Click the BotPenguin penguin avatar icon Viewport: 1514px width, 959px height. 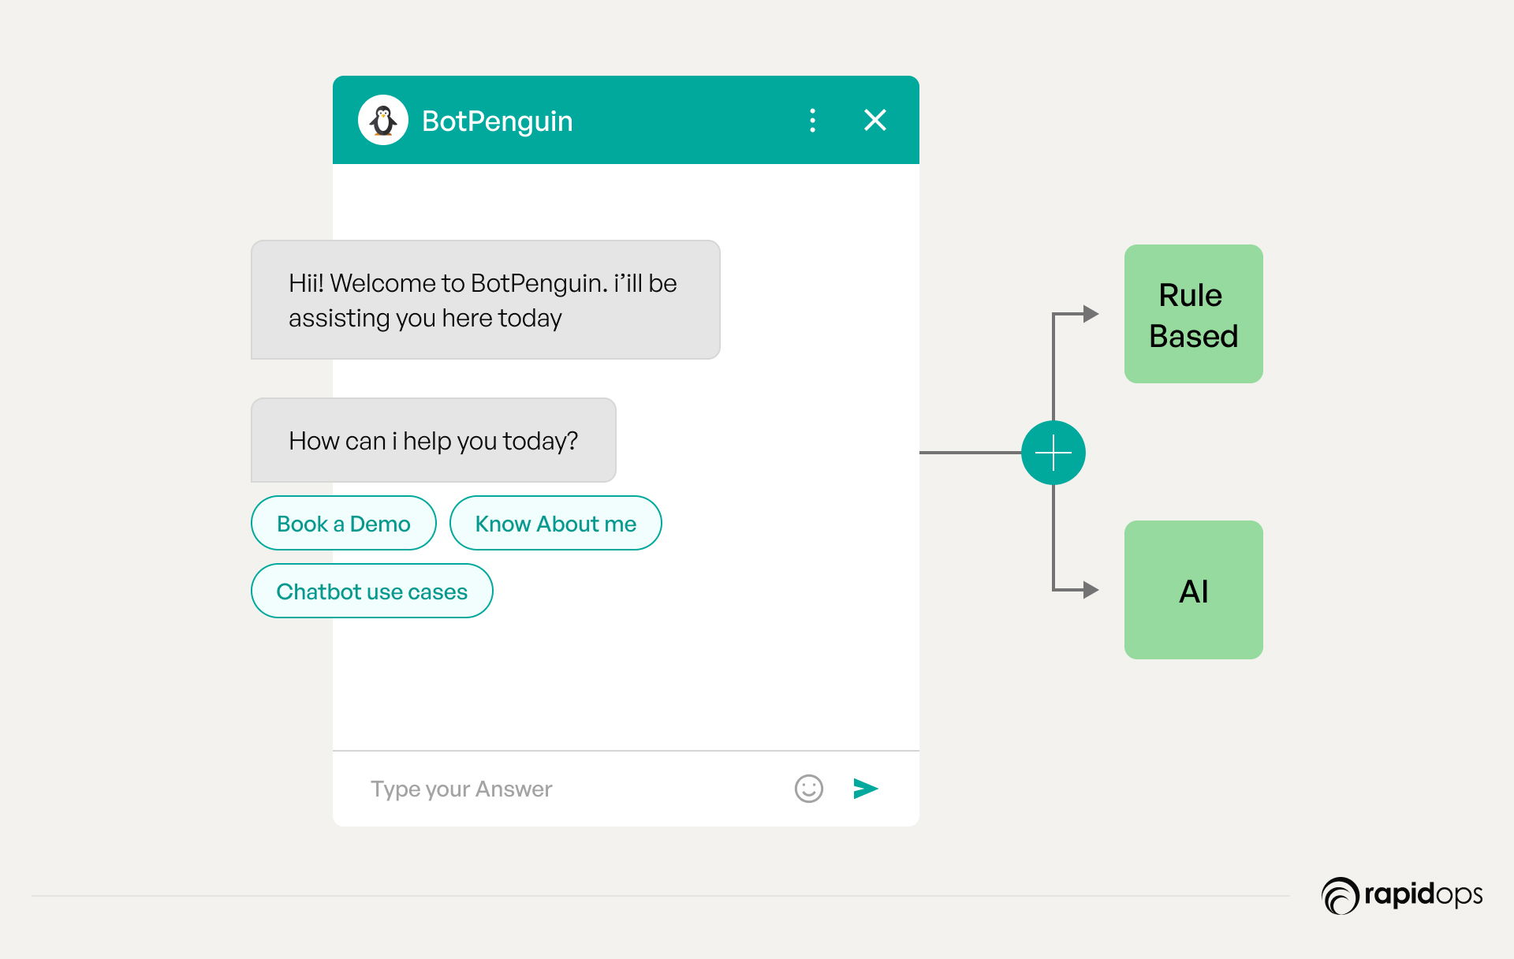[383, 120]
